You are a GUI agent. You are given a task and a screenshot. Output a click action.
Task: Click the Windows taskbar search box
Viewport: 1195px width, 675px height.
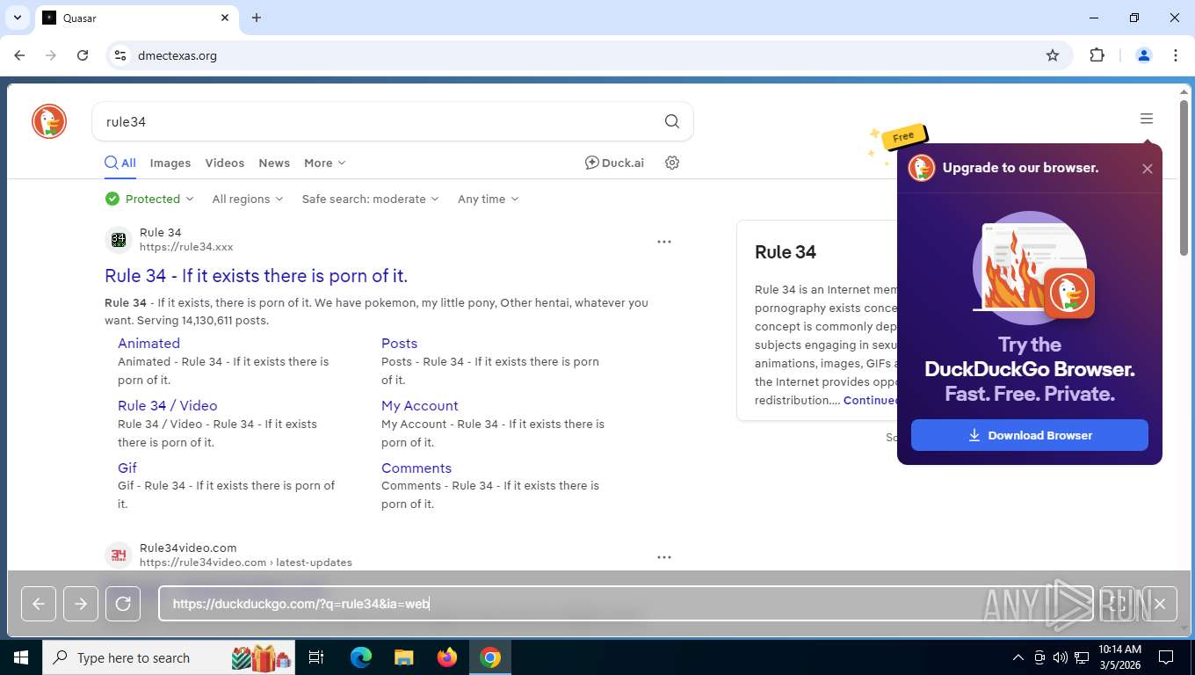click(x=170, y=657)
